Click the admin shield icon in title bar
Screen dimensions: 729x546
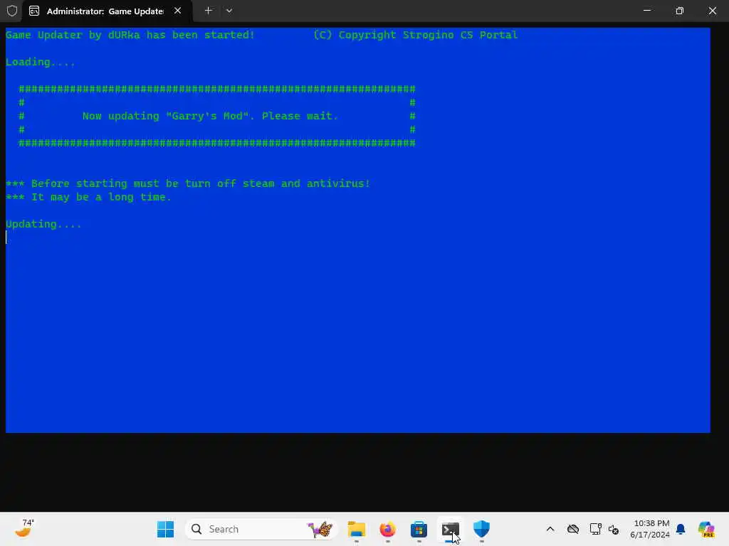click(x=12, y=11)
